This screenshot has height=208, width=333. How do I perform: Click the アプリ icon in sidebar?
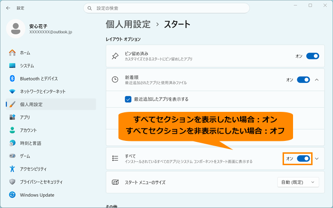pos(12,117)
